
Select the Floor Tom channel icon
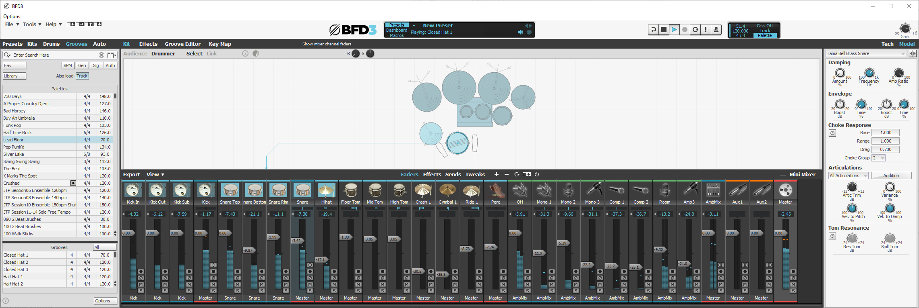(351, 190)
